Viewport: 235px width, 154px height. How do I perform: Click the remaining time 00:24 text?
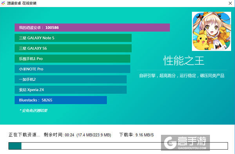click(x=59, y=135)
